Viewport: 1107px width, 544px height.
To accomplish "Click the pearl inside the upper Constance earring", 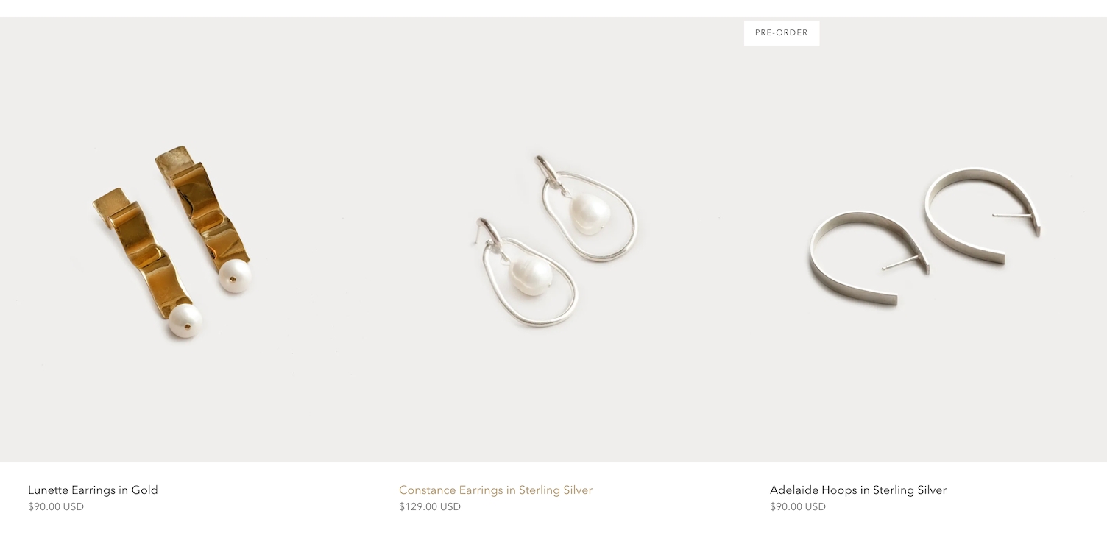I will (590, 214).
